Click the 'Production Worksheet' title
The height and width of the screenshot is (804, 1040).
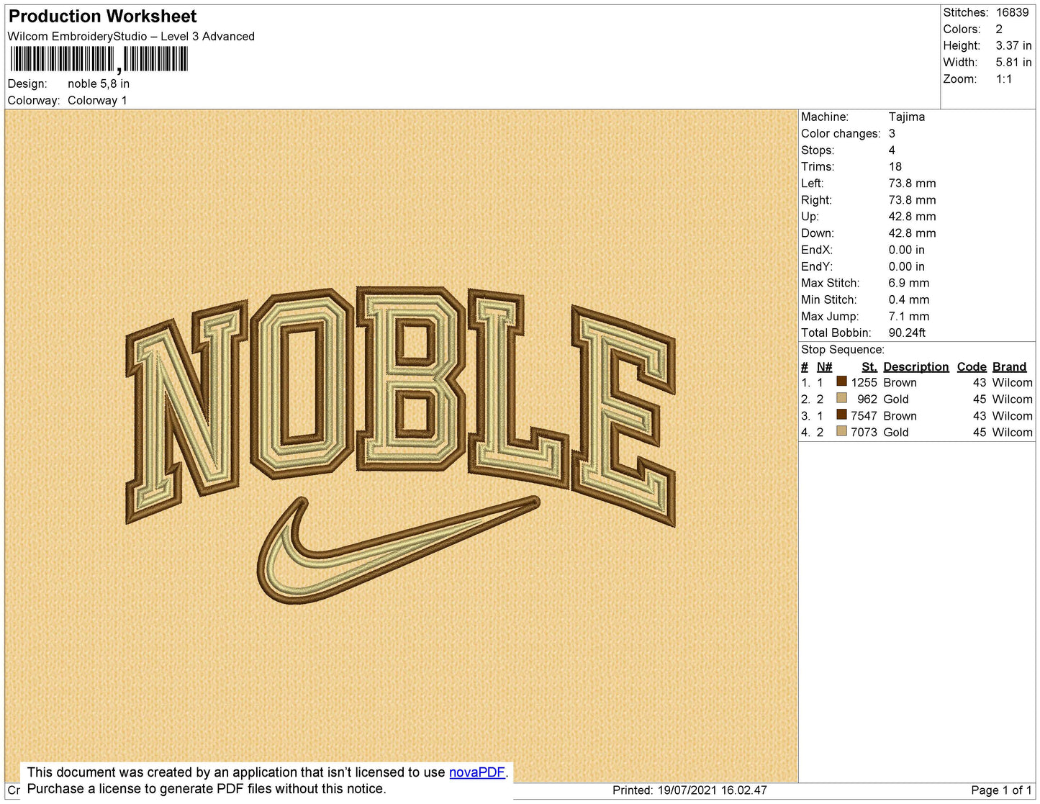pos(103,17)
